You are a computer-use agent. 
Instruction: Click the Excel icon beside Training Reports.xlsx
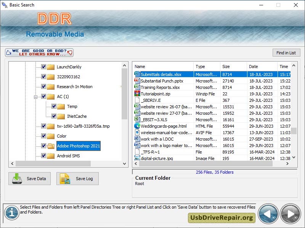[137, 87]
